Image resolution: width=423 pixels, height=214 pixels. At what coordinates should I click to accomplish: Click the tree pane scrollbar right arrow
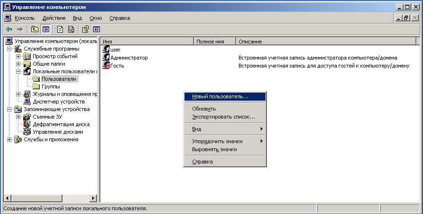(93, 198)
